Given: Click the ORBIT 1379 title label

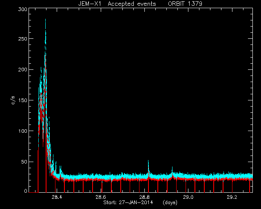Looking at the screenshot, I should pos(185,4).
